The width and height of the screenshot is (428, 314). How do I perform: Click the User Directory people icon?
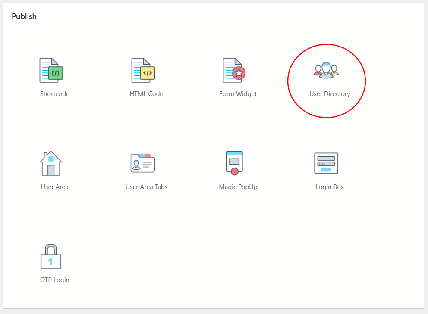[326, 70]
